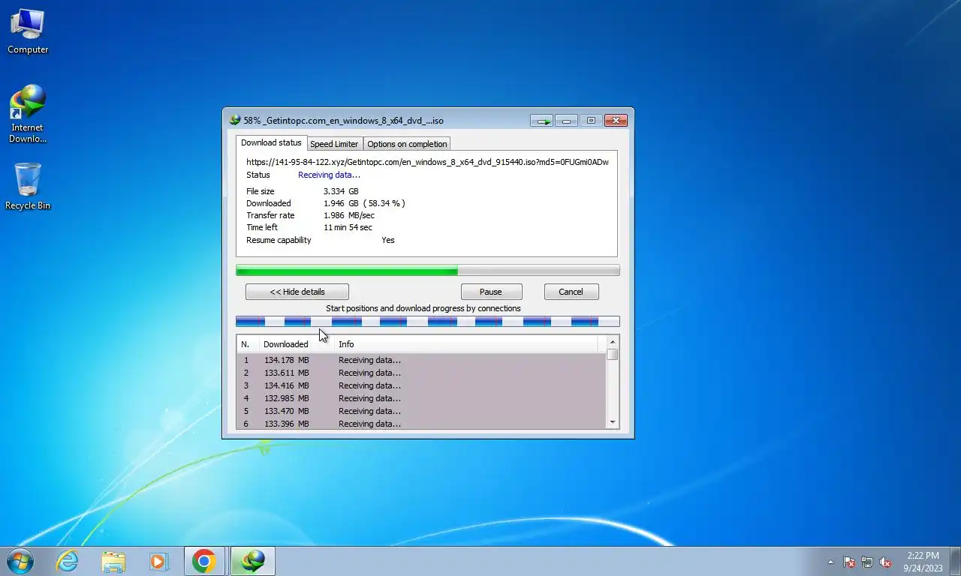961x576 pixels.
Task: Click the green download progress bar
Action: (x=428, y=270)
